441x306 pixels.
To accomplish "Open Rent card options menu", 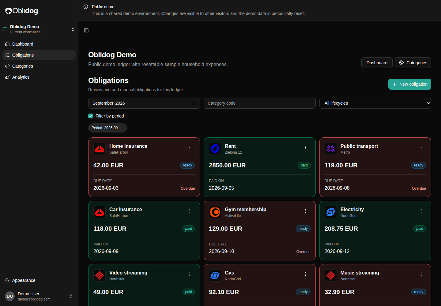I will 306,147.
